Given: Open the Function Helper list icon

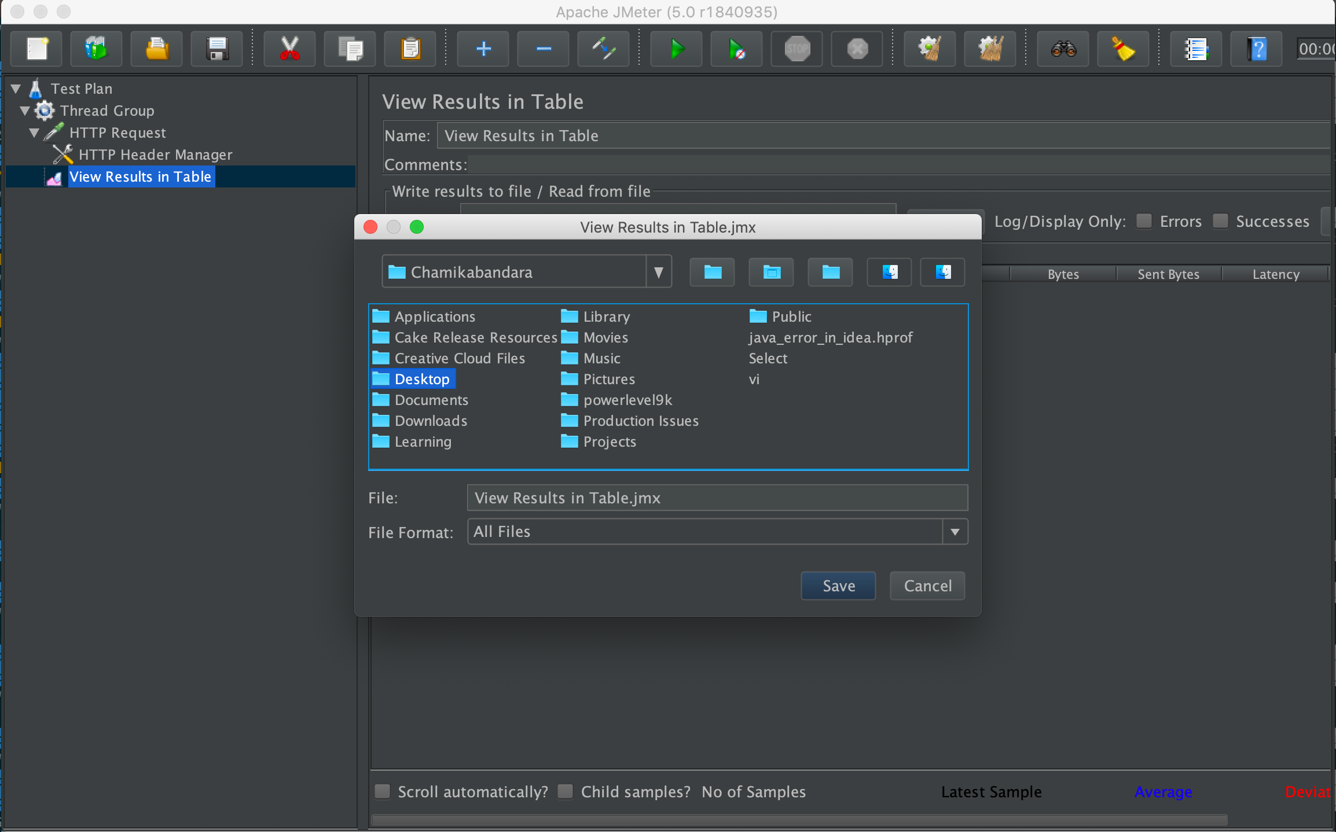Looking at the screenshot, I should 1196,49.
